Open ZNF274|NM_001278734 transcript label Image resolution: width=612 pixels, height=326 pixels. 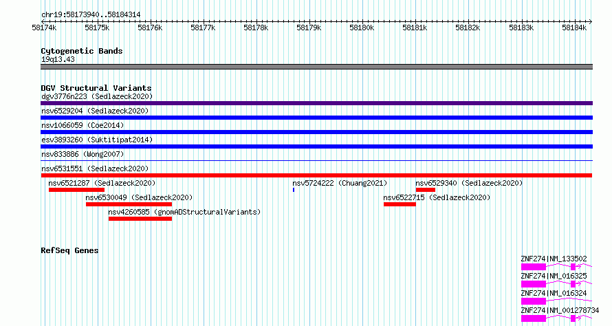click(x=560, y=310)
